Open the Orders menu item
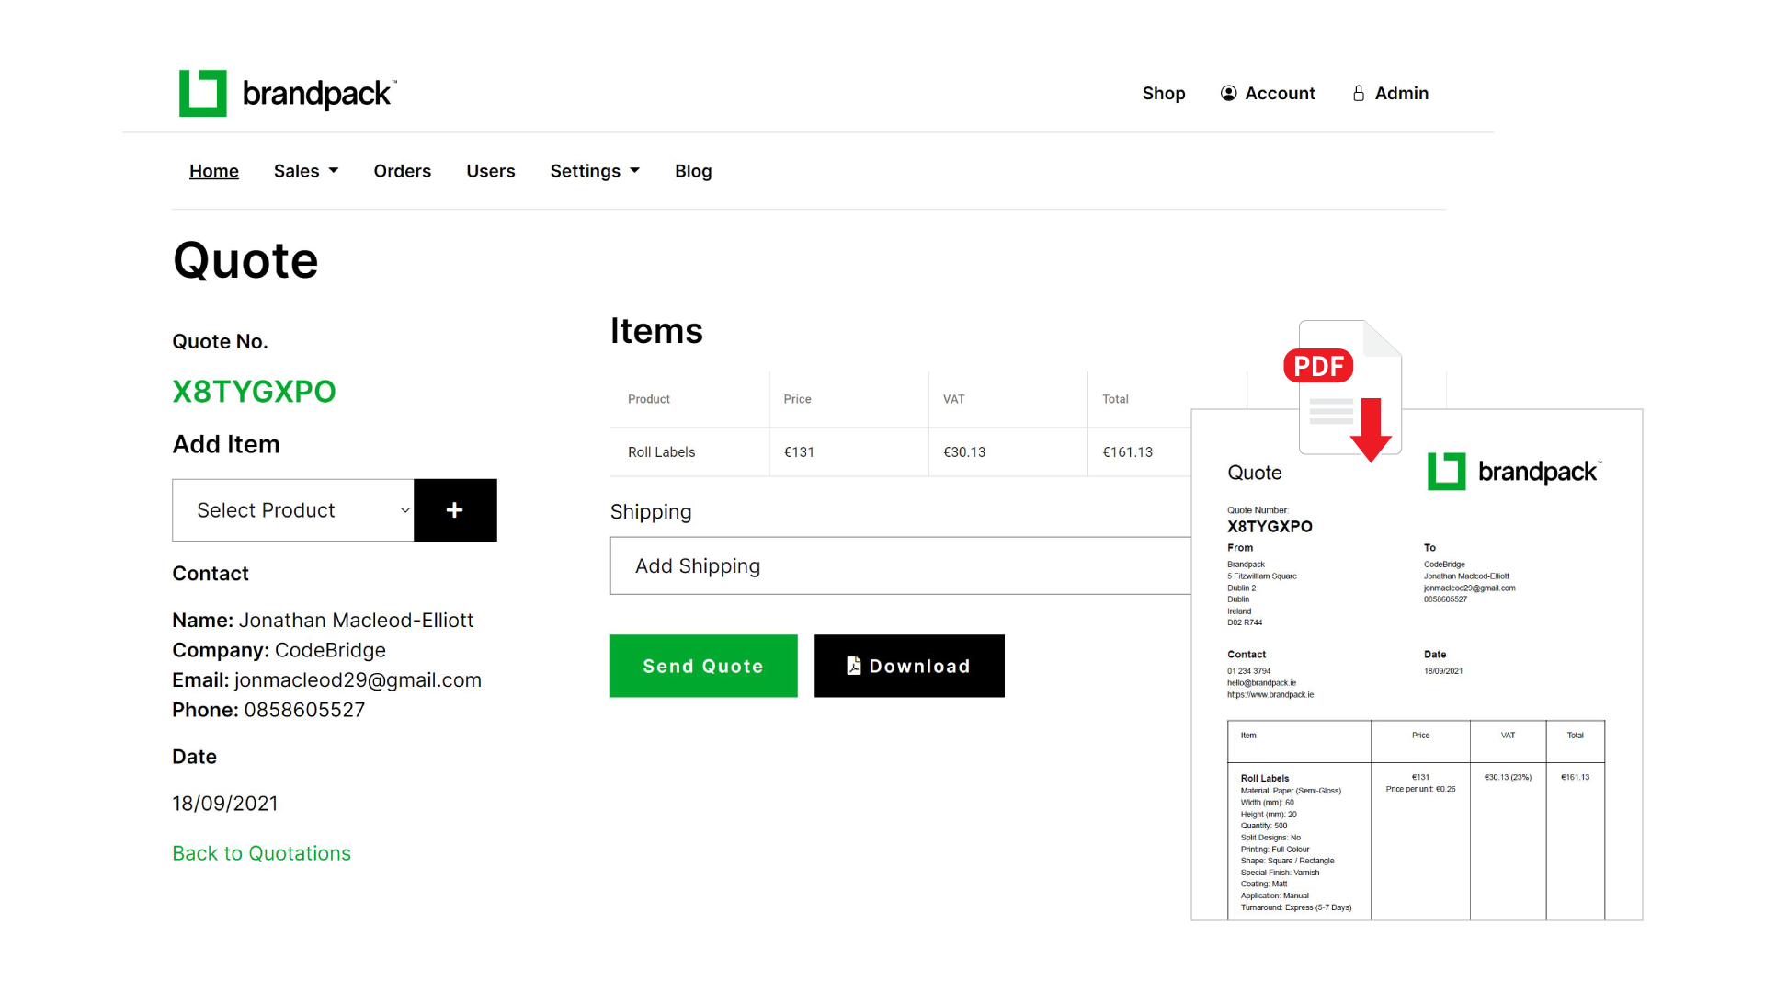This screenshot has width=1765, height=993. point(402,171)
